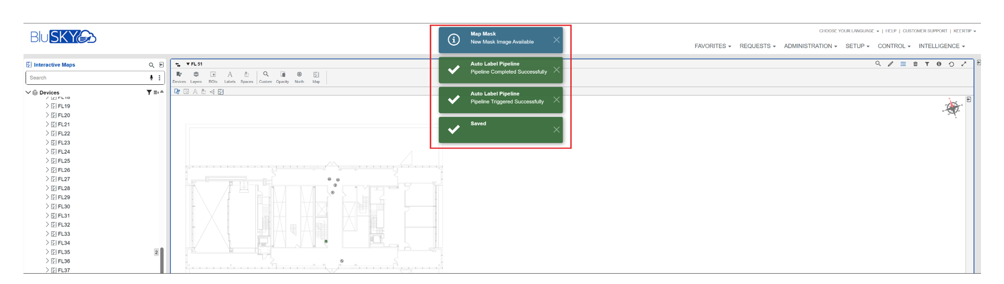The width and height of the screenshot is (1004, 284).
Task: Reset map with the refresh icon
Action: point(951,64)
